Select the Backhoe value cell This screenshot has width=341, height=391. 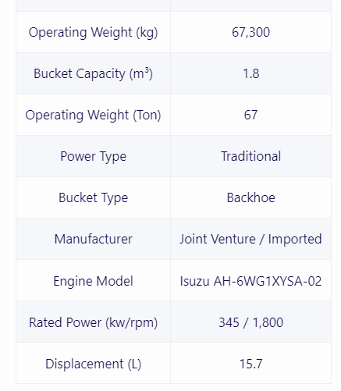point(250,197)
